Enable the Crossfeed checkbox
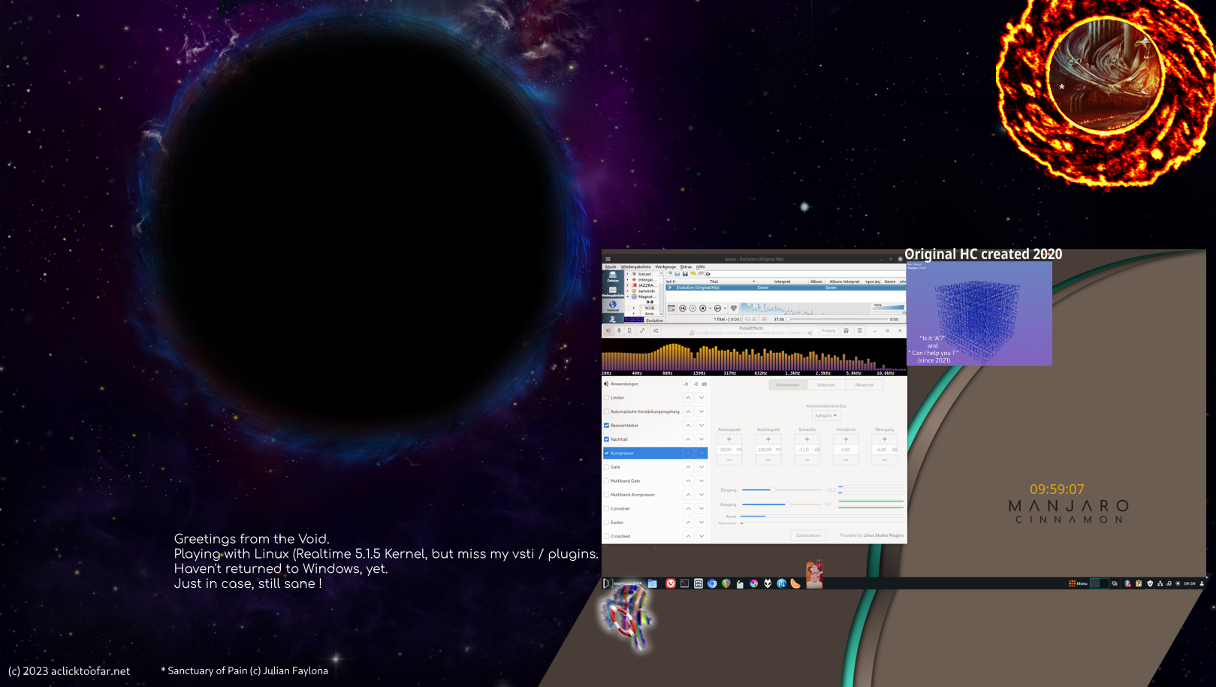 pyautogui.click(x=607, y=536)
